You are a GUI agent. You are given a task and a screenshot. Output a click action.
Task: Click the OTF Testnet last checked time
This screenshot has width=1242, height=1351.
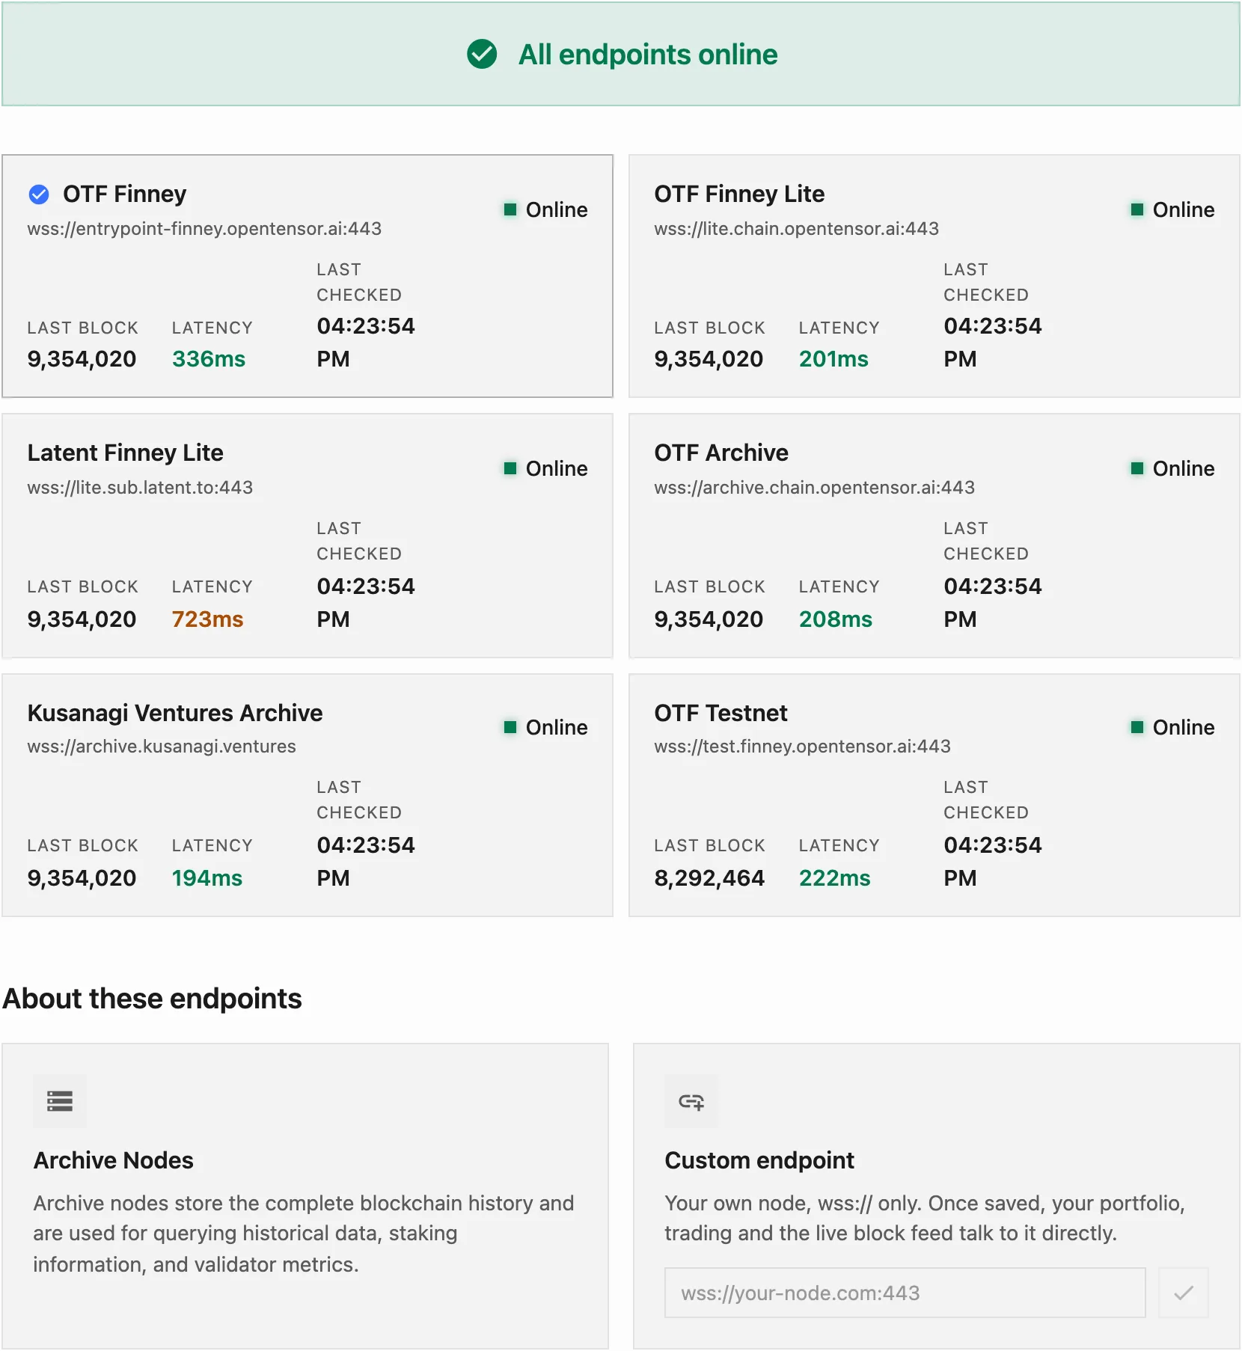tap(993, 862)
